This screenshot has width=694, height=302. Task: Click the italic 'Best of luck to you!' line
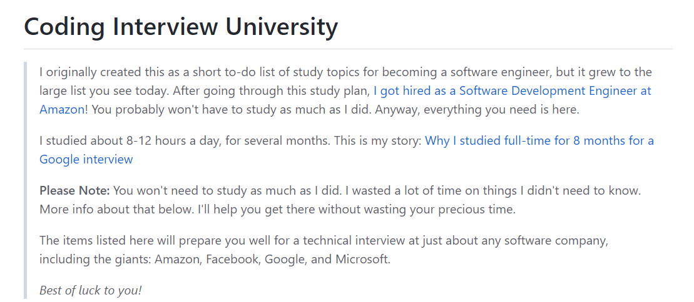coord(91,290)
